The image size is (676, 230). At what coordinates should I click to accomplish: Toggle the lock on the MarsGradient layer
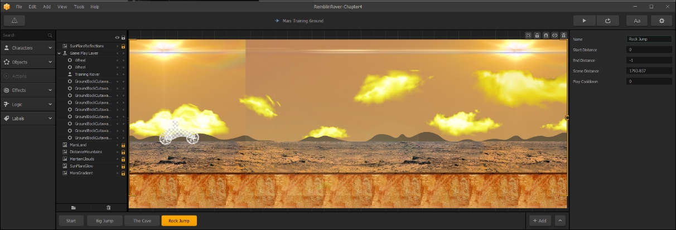123,173
